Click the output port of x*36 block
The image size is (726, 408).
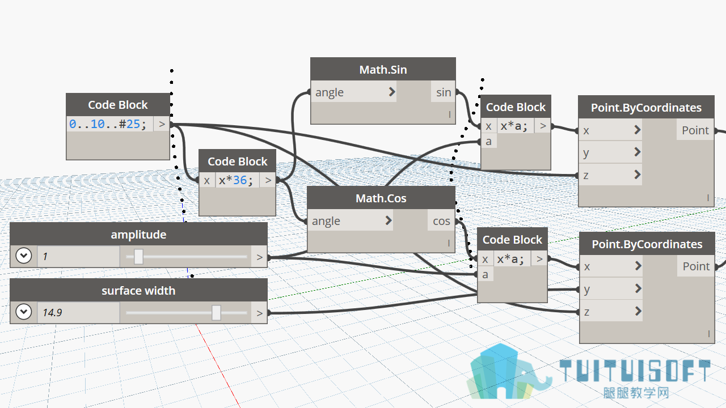268,180
